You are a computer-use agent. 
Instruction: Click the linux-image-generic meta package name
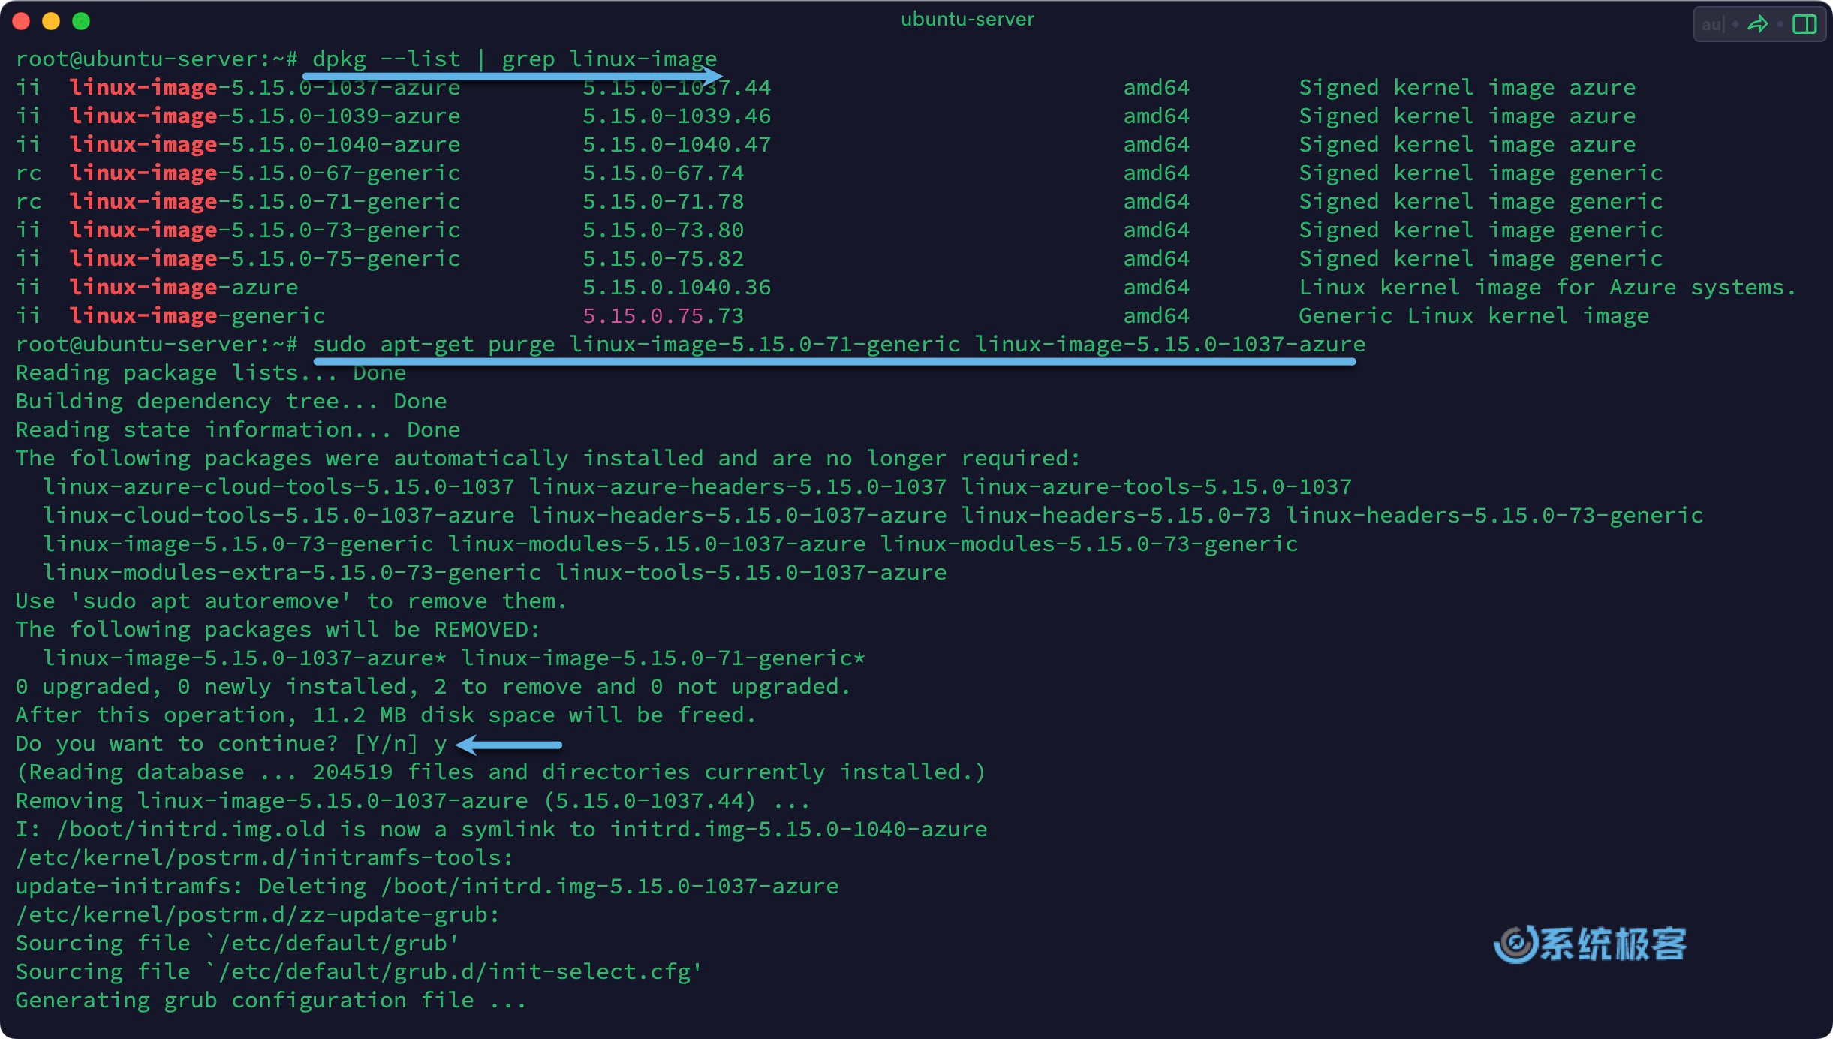click(x=197, y=316)
